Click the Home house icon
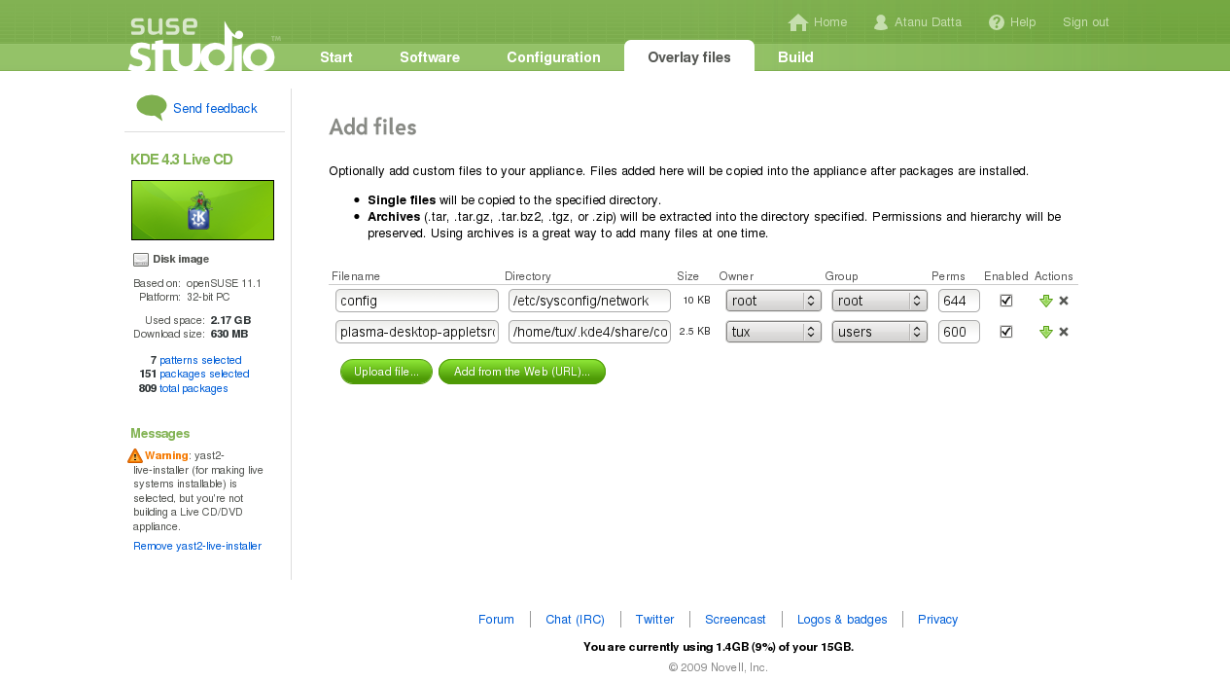 pos(798,22)
